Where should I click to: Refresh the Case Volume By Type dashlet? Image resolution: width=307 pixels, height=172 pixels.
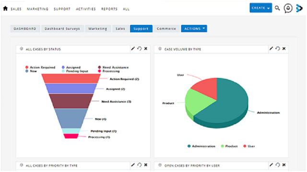[x=278, y=49]
